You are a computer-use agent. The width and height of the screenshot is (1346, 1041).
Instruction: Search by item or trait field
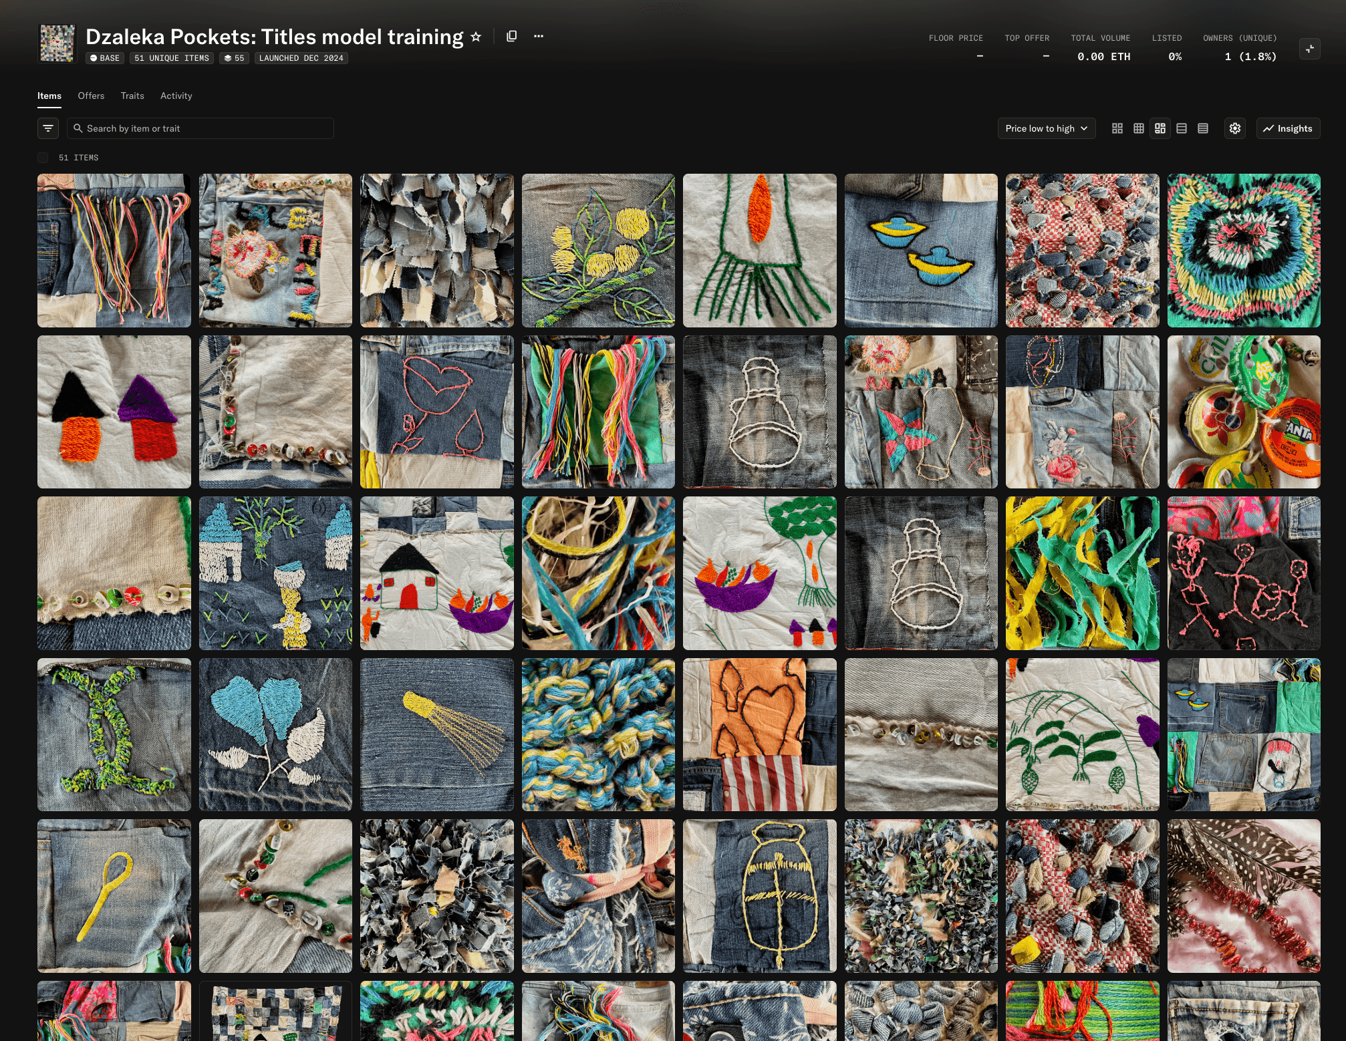coord(200,128)
